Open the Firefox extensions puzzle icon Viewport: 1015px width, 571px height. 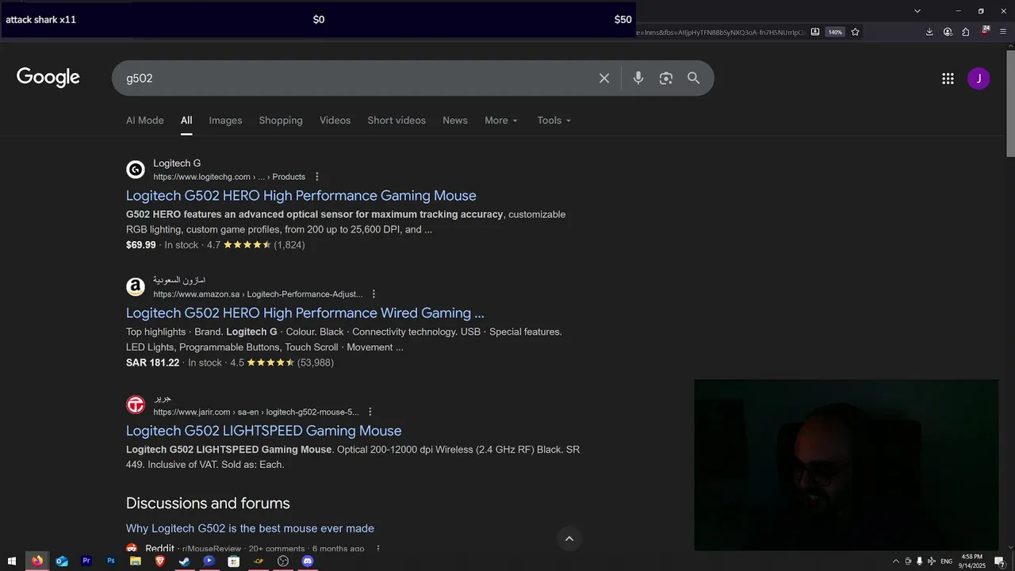[966, 33]
